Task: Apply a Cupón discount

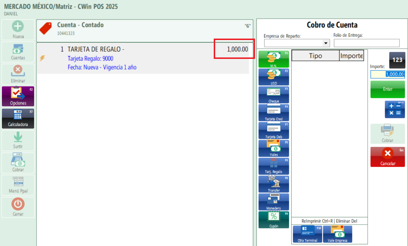Action: 274,220
